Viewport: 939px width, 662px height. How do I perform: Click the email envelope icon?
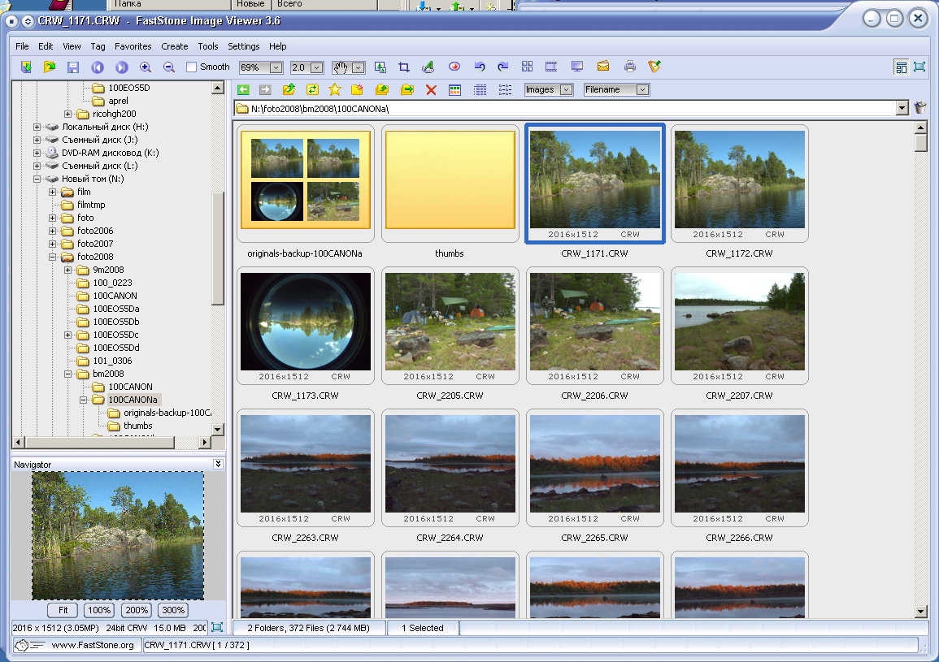[x=603, y=67]
